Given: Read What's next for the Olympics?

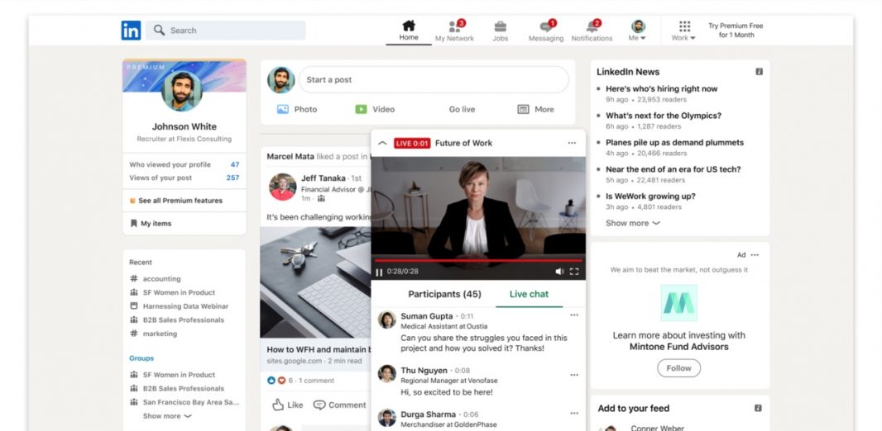Looking at the screenshot, I should click(664, 116).
